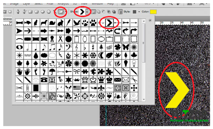The height and width of the screenshot is (129, 213).
Task: Pick the solid black light bulb shape
Action: pos(126,63)
